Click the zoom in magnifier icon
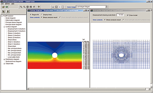This screenshot has width=153, height=93. point(21,7)
